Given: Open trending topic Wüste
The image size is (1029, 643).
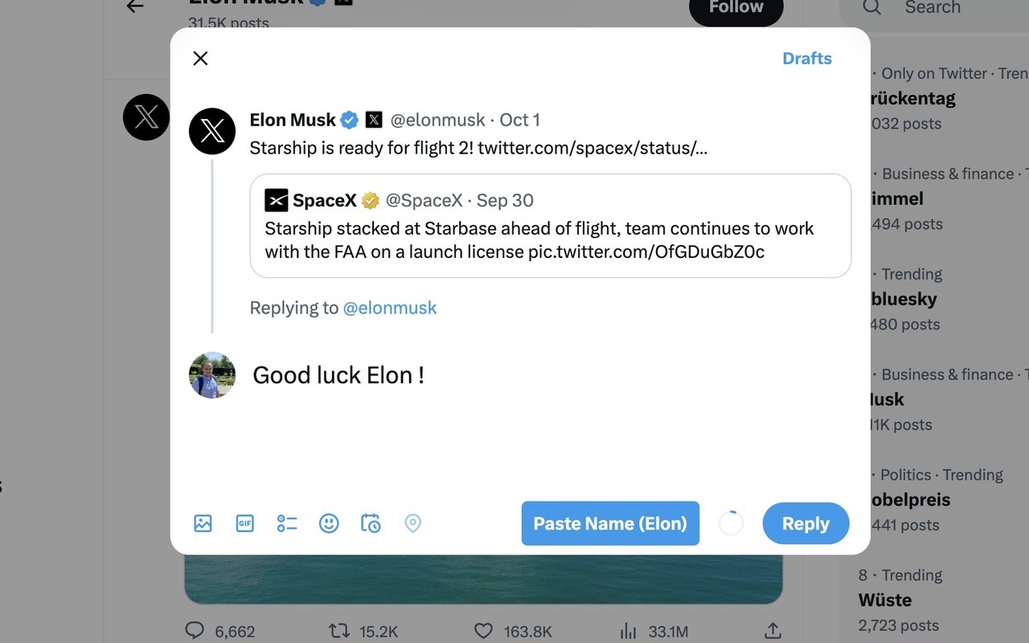Looking at the screenshot, I should (885, 600).
